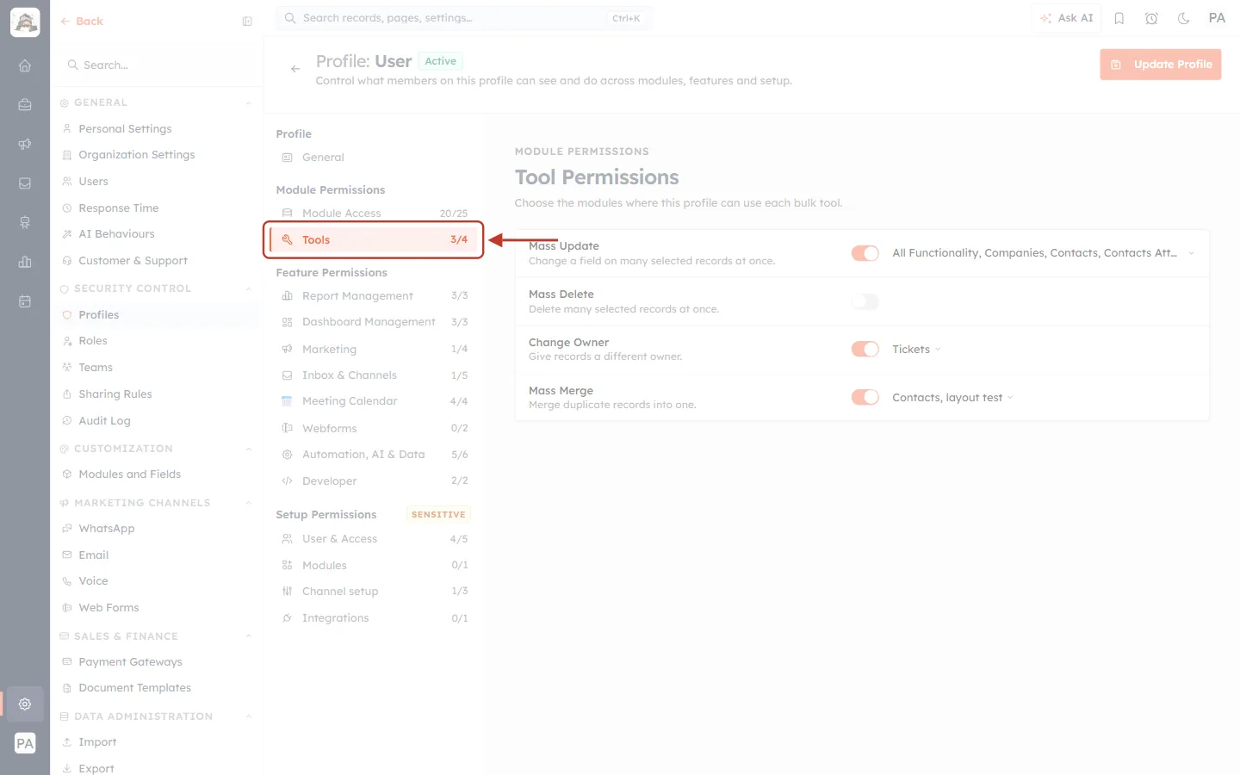Collapse the GENERAL sidebar section
Screen dimensions: 1240x775
click(x=249, y=103)
